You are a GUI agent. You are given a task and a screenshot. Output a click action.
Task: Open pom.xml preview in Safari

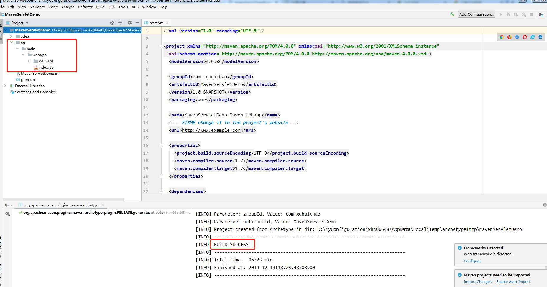(x=517, y=37)
